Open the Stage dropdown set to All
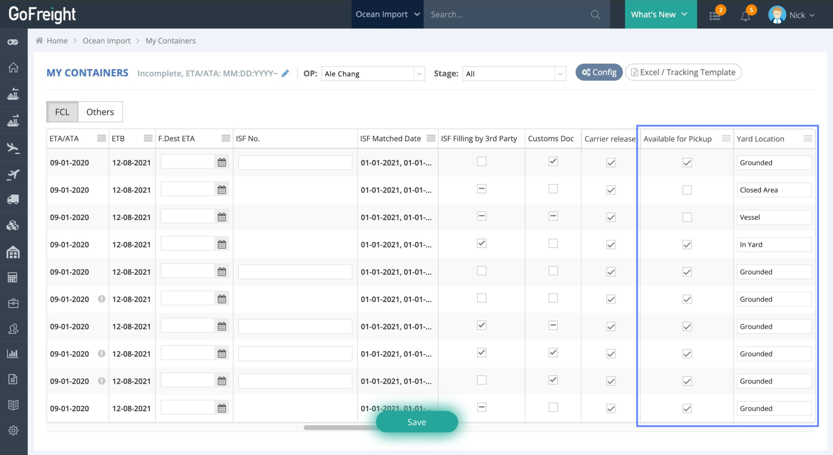Image resolution: width=833 pixels, height=455 pixels. [x=514, y=74]
